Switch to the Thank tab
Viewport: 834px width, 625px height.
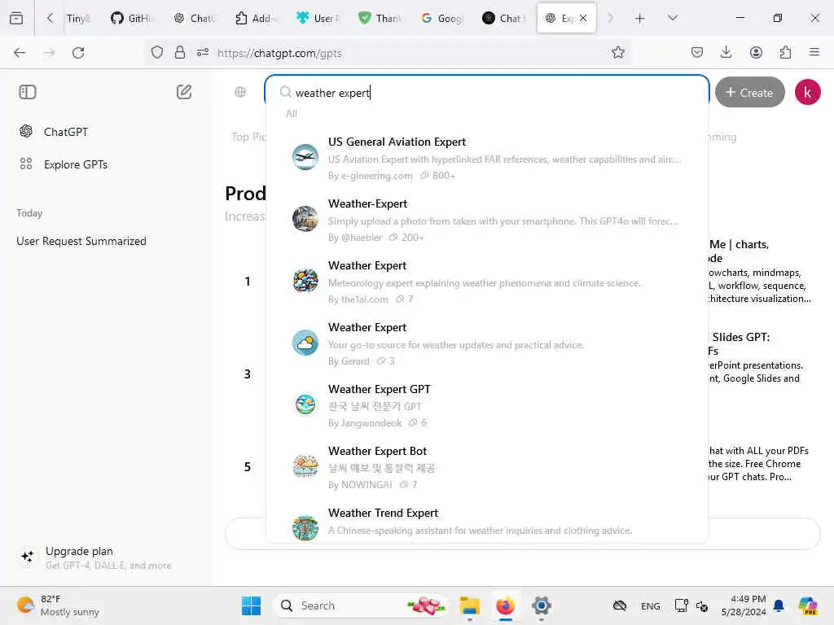click(379, 18)
